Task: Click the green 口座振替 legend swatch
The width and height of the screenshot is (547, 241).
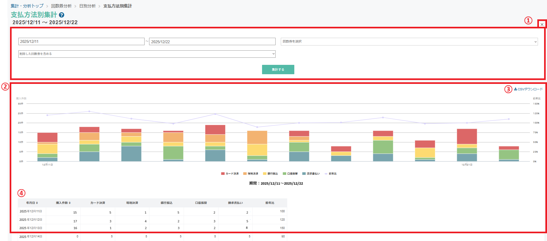Action: (x=284, y=174)
